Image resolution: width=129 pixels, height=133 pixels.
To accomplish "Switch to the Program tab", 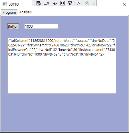I will point(9,12).
